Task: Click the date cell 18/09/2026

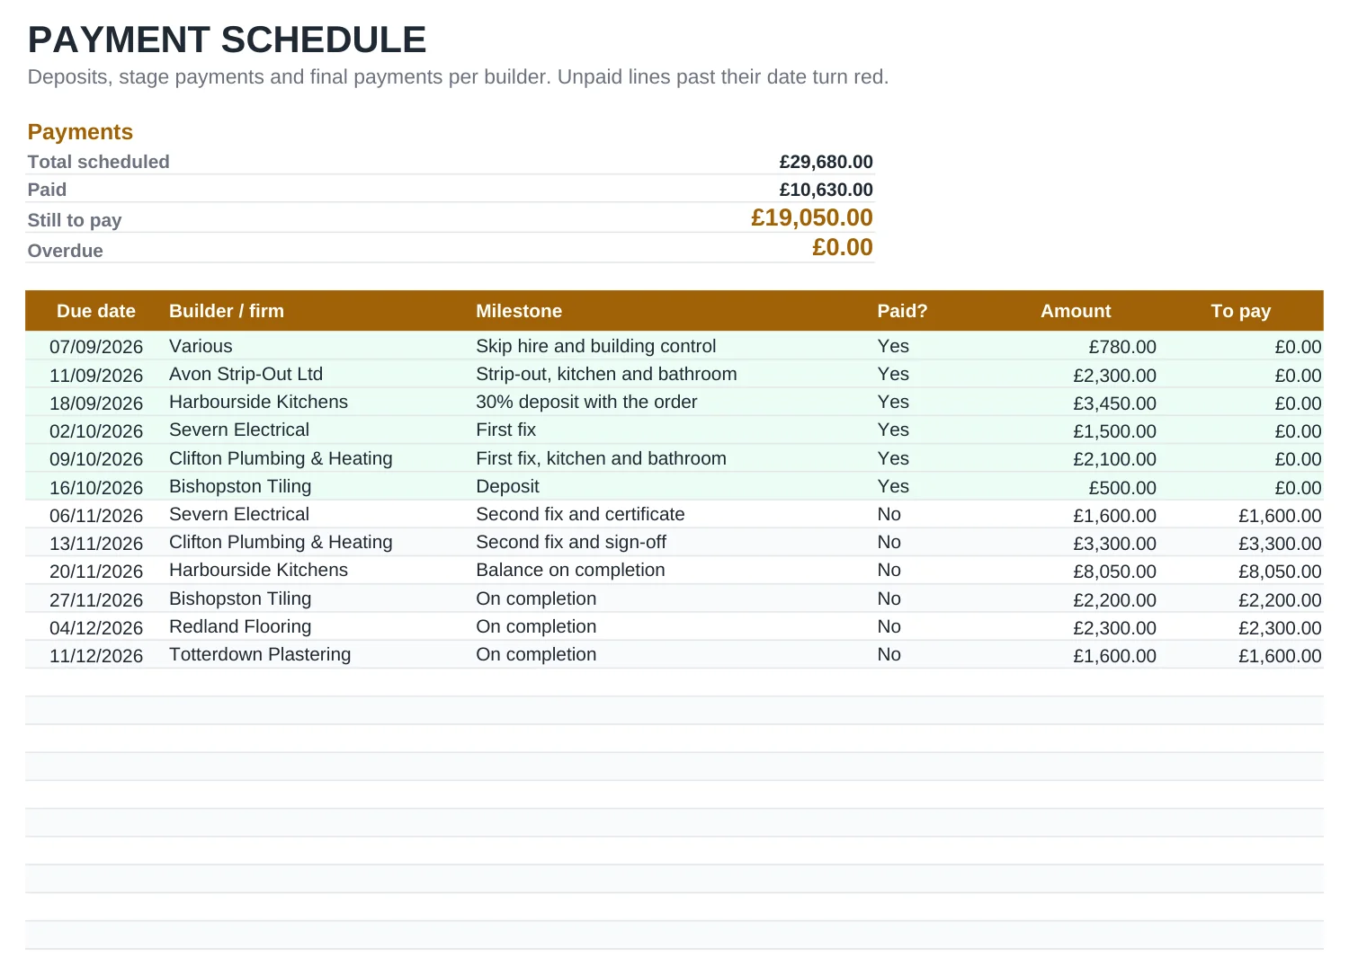Action: click(96, 403)
